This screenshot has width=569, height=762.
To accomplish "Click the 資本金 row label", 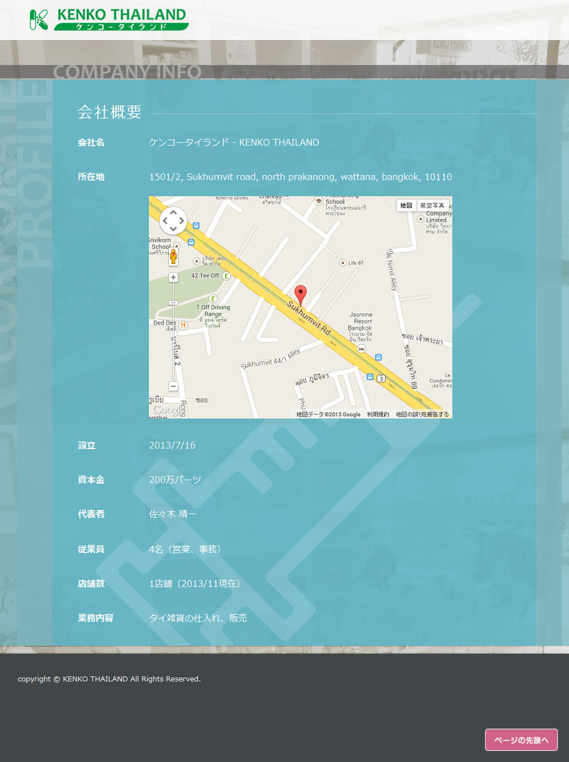I will click(x=91, y=480).
